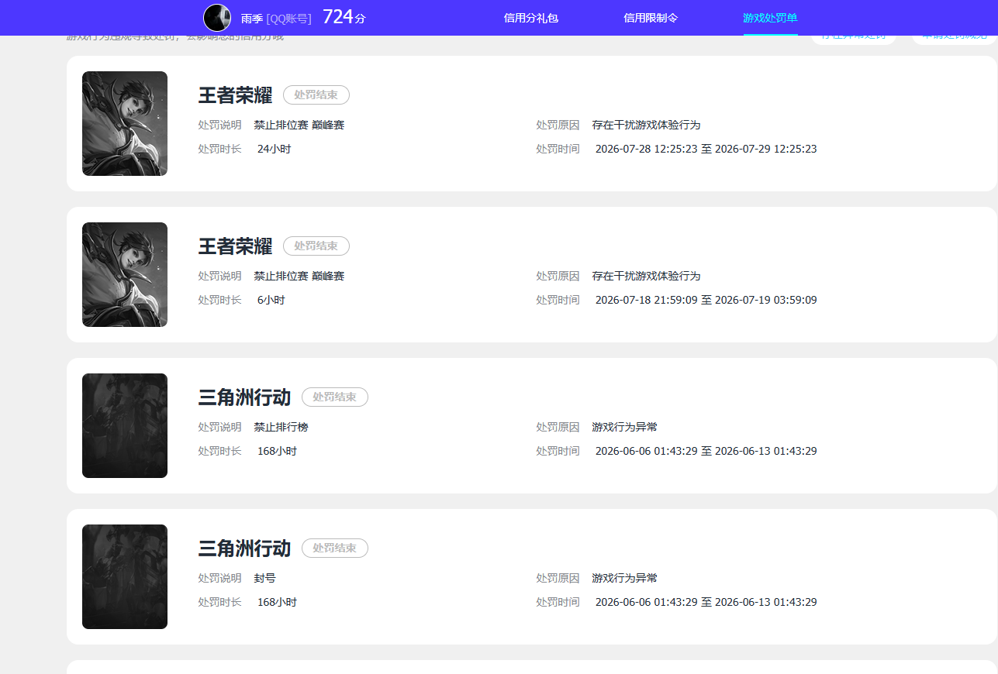Click 处罚结束 badge on 王者荣耀 6小时 card
The height and width of the screenshot is (674, 998).
(x=316, y=246)
